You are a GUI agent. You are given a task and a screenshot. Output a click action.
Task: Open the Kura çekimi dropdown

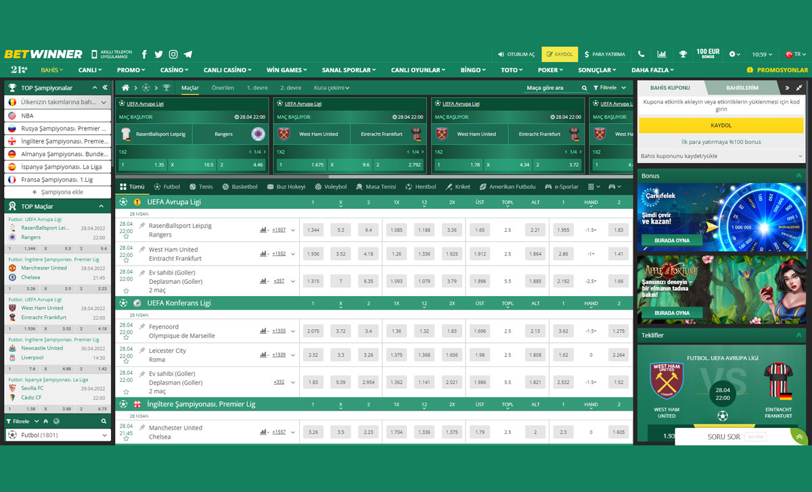click(x=332, y=88)
